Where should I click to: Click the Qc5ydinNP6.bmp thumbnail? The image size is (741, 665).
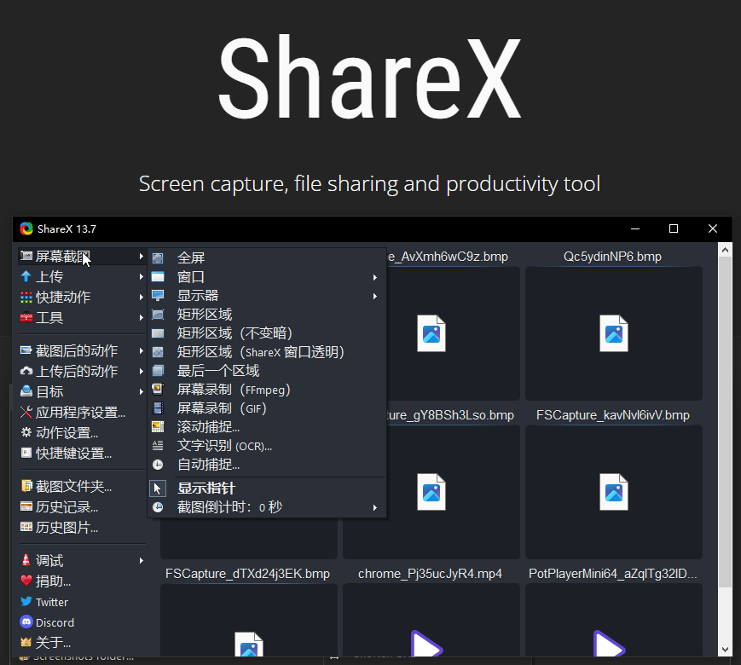point(613,332)
